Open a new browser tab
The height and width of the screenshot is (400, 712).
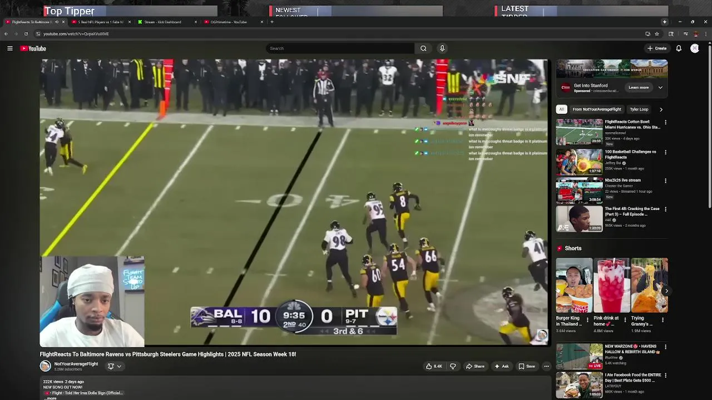(x=272, y=22)
